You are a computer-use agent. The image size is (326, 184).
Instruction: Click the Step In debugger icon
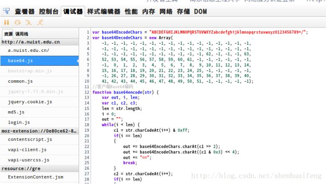pyautogui.click(x=28, y=22)
